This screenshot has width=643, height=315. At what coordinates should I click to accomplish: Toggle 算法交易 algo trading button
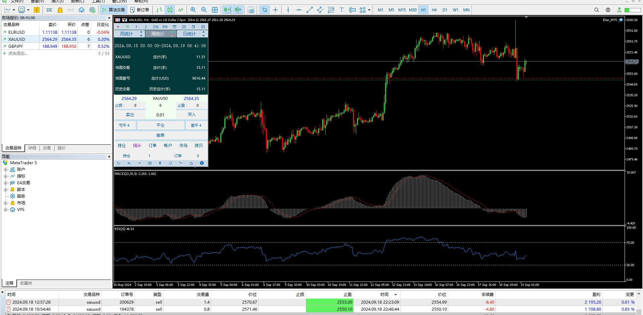click(x=114, y=10)
